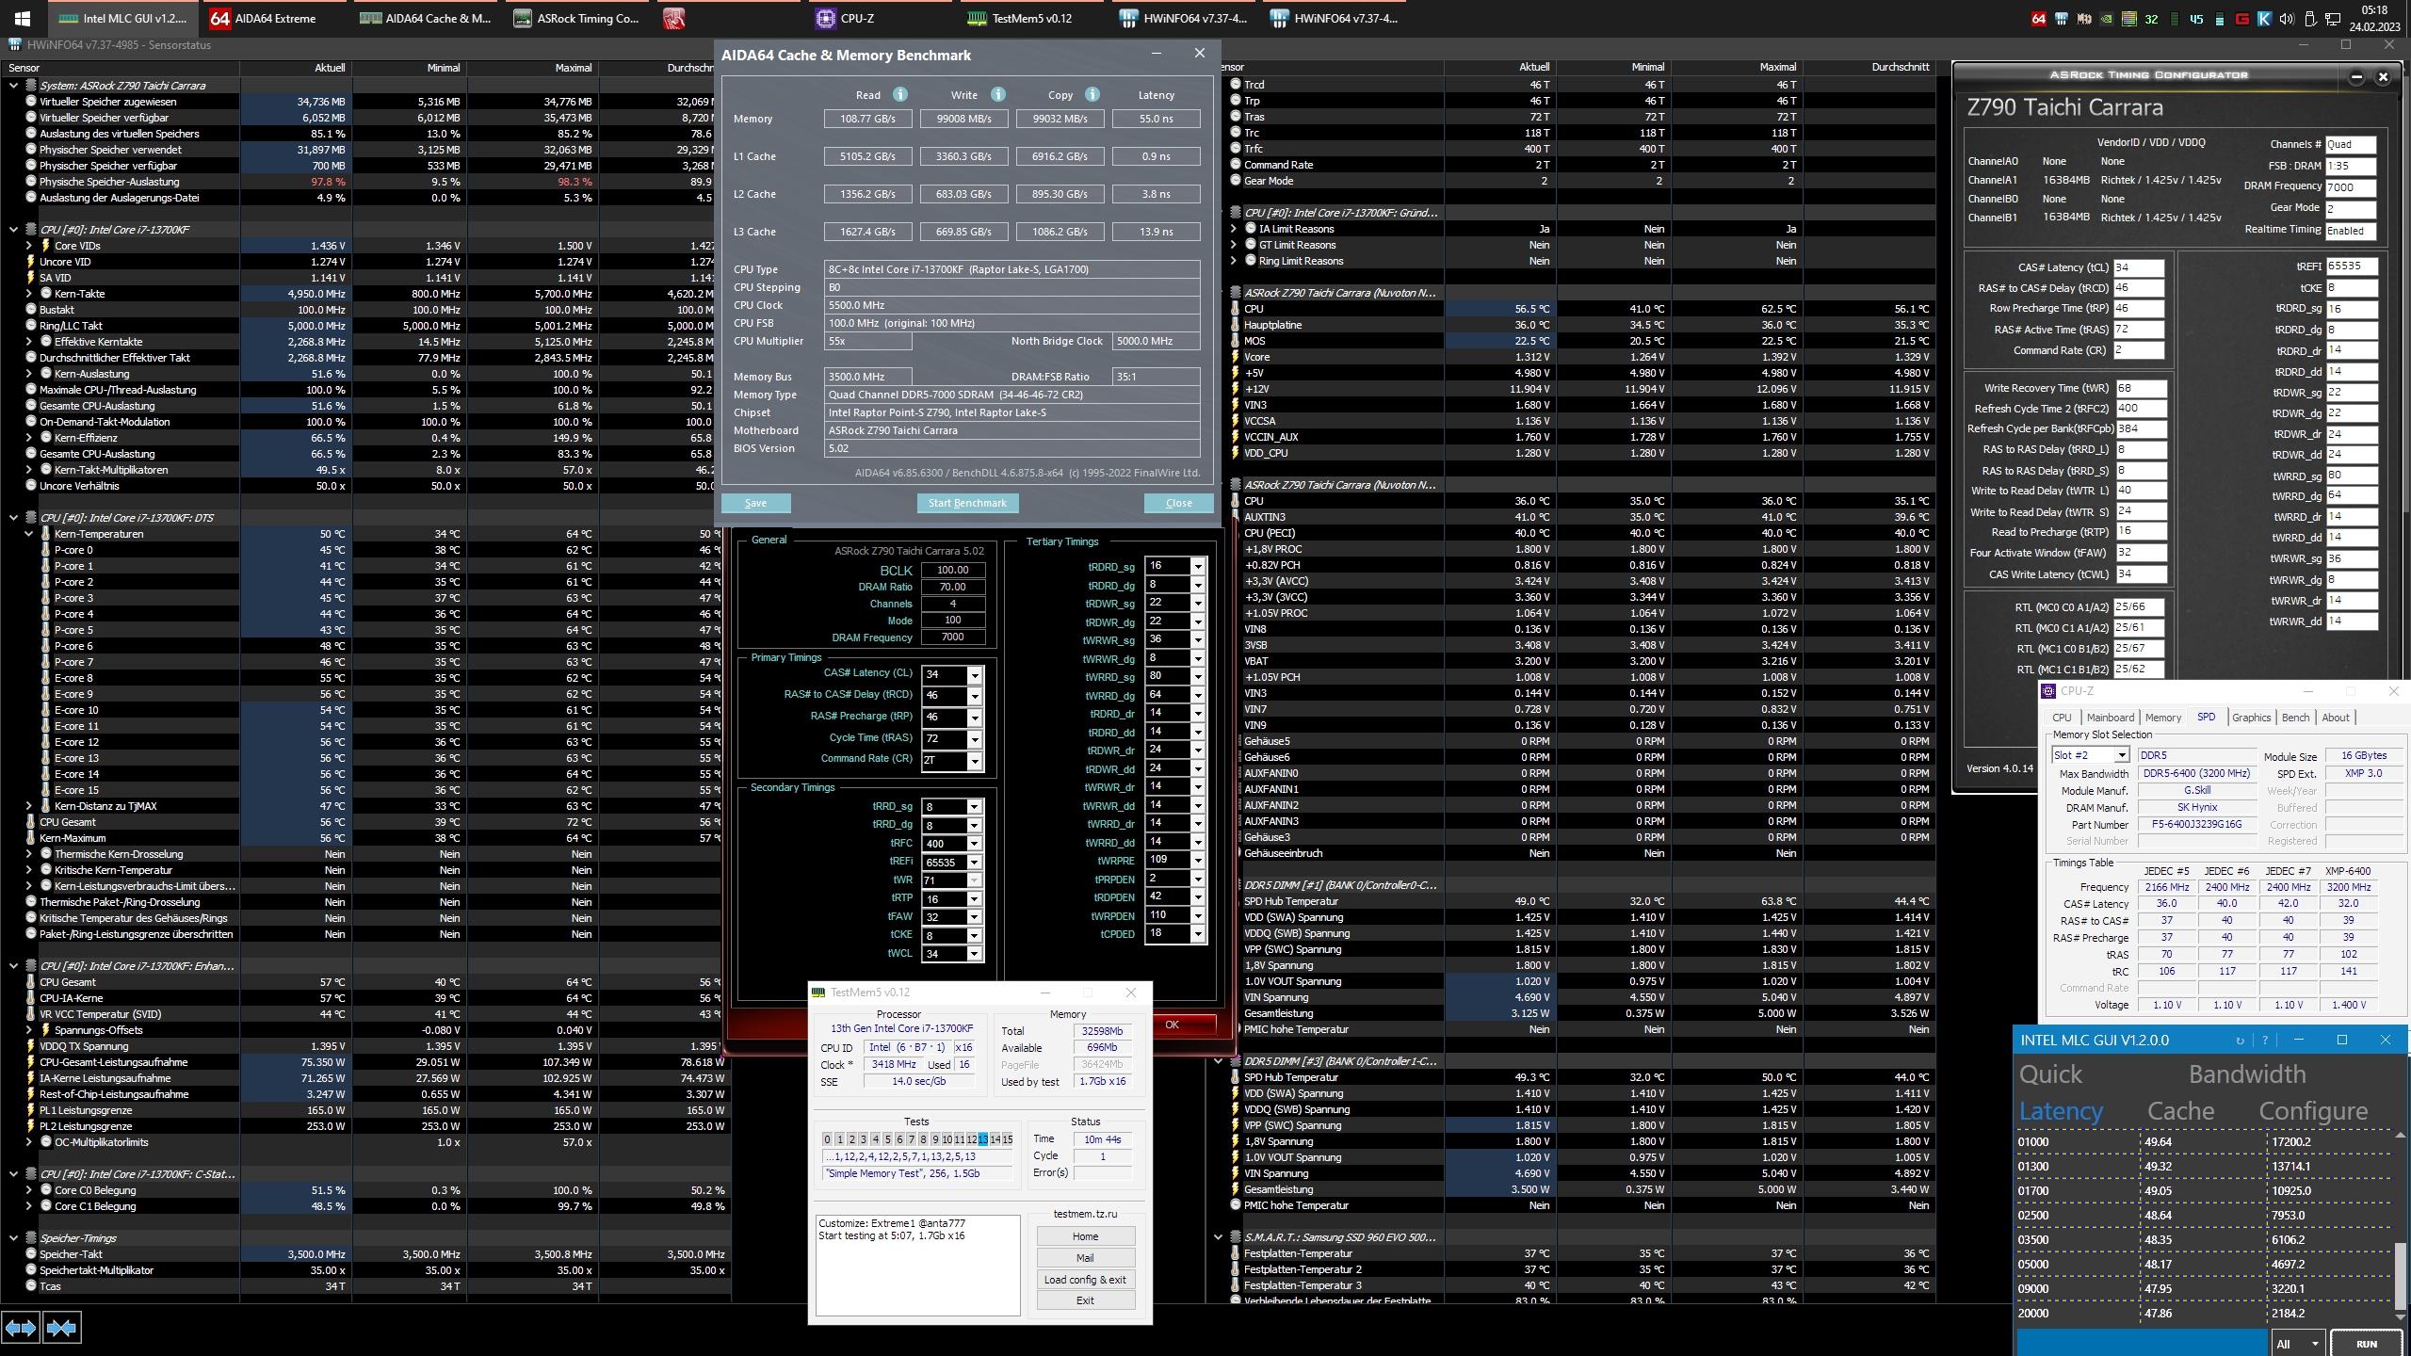Image resolution: width=2411 pixels, height=1356 pixels.
Task: Switch to the Memory tab in CPU-Z
Action: coord(2162,718)
